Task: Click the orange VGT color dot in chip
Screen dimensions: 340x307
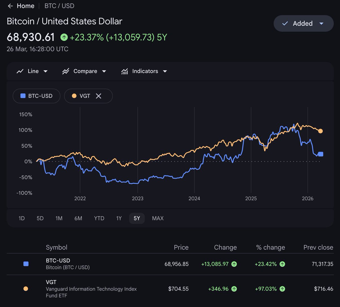Action: (x=74, y=96)
